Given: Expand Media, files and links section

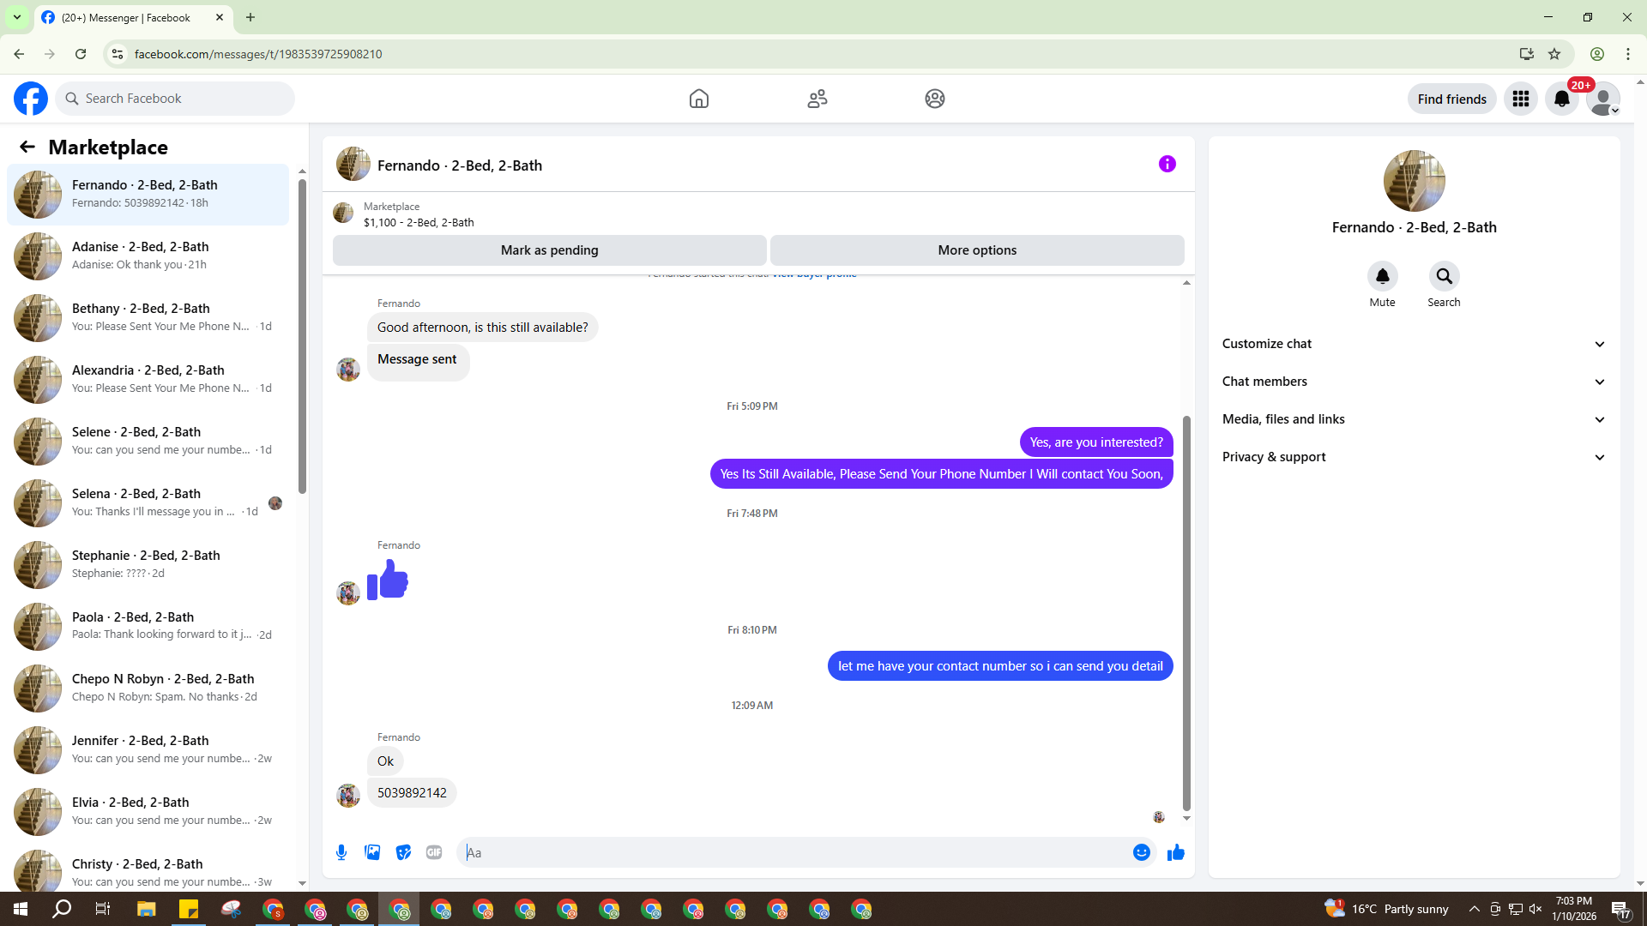Looking at the screenshot, I should click(1413, 419).
